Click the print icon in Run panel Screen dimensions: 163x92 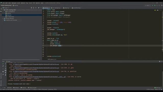pyautogui.click(x=6, y=73)
